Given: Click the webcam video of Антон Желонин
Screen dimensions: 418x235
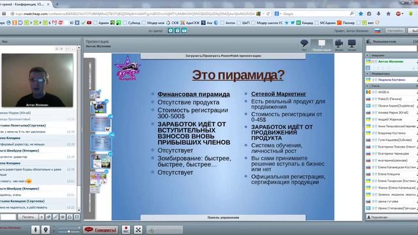Looking at the screenshot, I should pos(37,80).
